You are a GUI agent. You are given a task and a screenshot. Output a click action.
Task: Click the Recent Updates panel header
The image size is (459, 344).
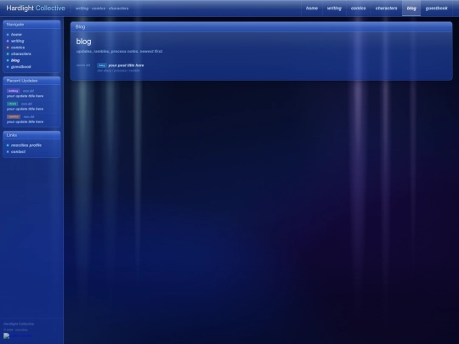pos(31,81)
